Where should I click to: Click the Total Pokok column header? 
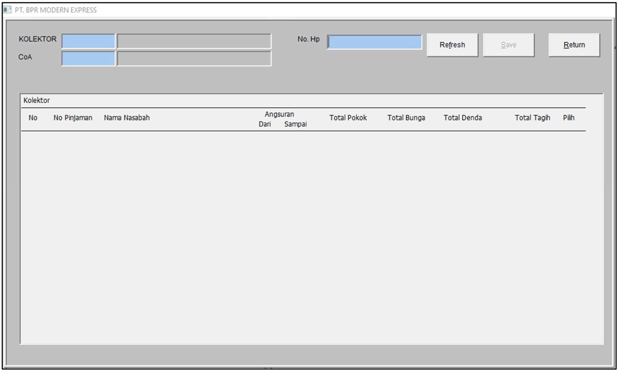coord(348,118)
